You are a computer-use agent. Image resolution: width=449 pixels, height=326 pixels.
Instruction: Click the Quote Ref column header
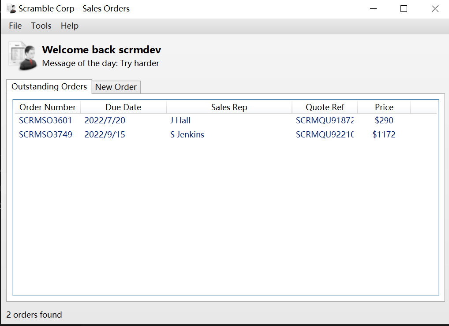click(x=325, y=107)
